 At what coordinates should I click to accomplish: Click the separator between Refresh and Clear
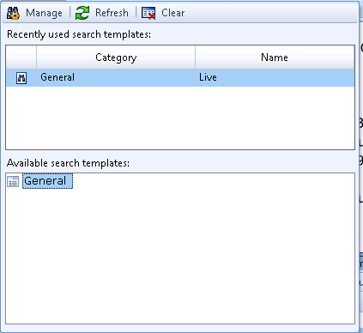(136, 13)
